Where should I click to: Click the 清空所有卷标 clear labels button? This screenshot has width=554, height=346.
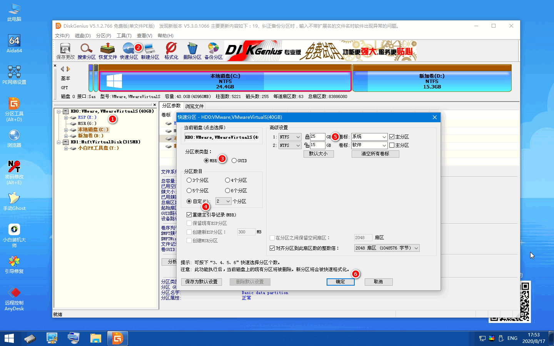point(375,153)
